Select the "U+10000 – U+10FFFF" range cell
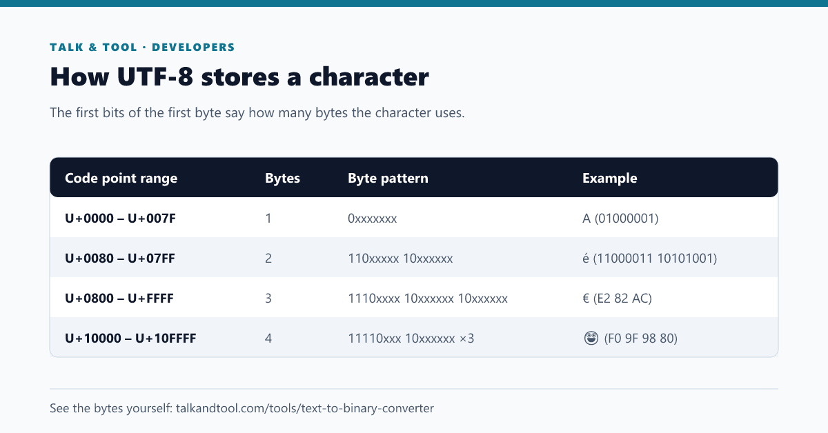 131,339
